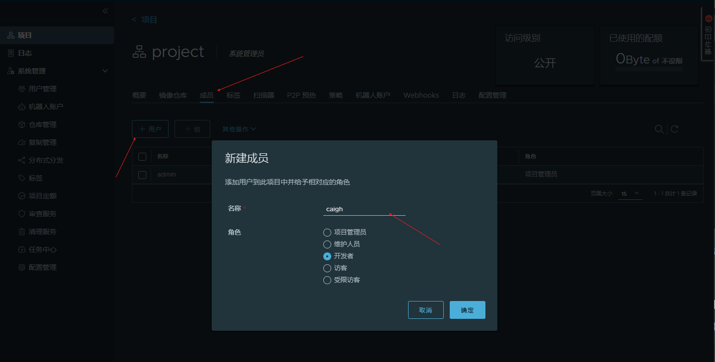
Task: Click the 取消 button in dialog
Action: (425, 310)
